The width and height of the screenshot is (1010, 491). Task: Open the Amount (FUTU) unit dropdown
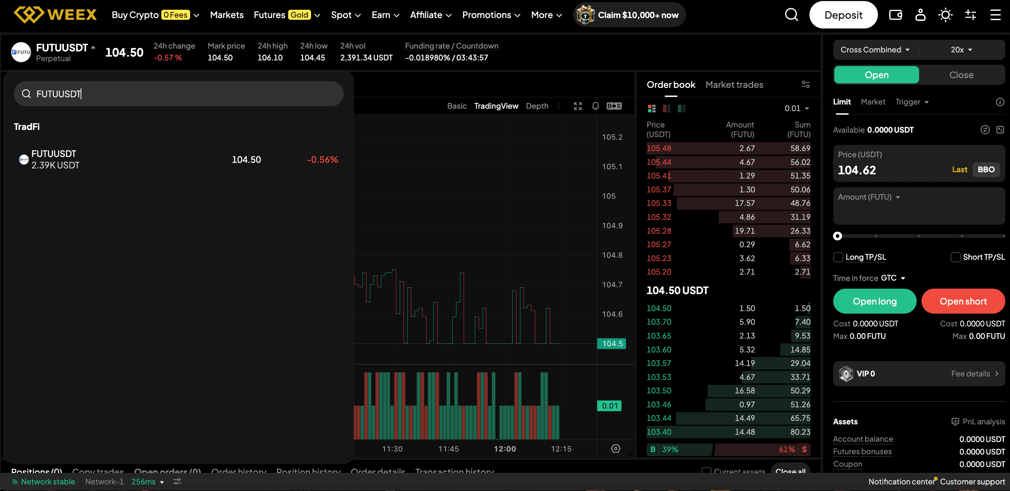point(869,197)
